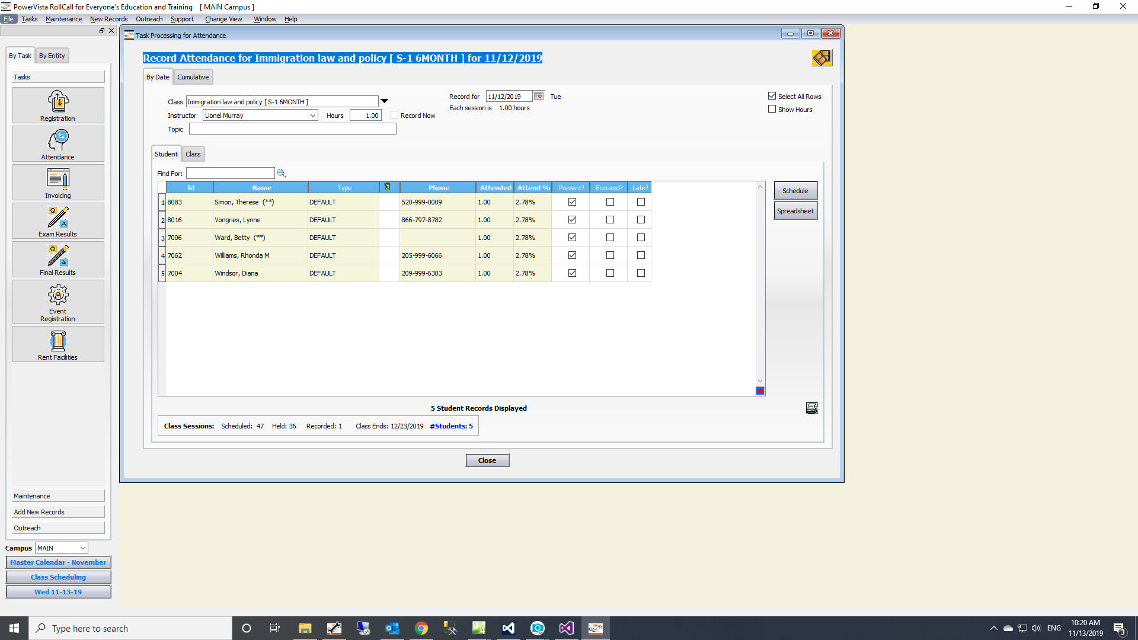Viewport: 1138px width, 640px height.
Task: Mark Simon, Therese as Late
Action: [x=641, y=202]
